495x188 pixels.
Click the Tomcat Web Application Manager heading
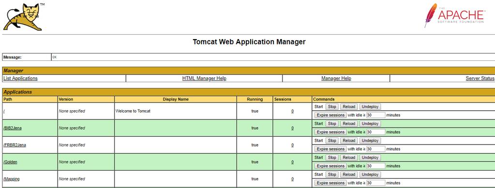[x=249, y=42]
